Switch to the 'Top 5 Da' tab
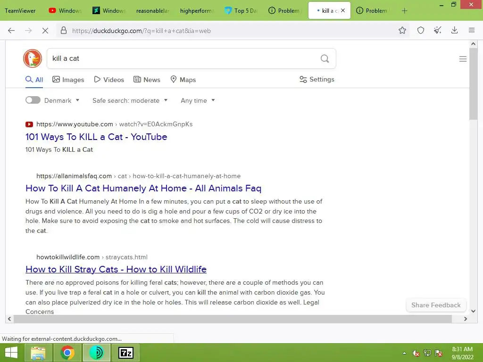 tap(242, 11)
